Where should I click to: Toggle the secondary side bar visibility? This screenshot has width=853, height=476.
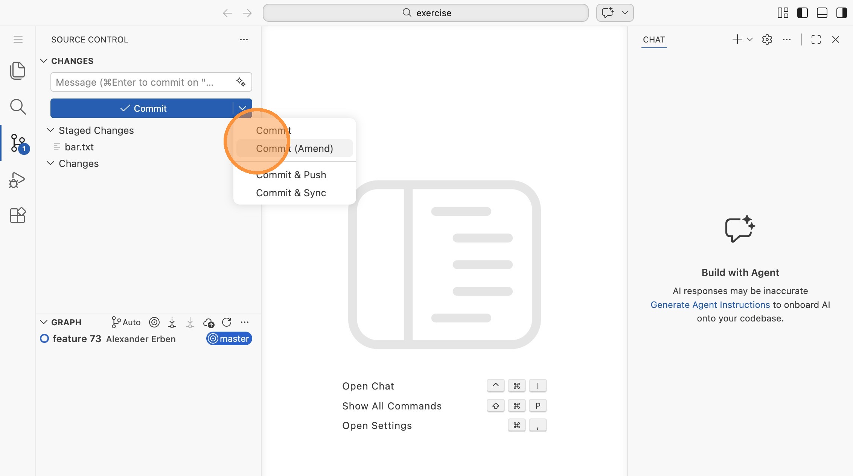coord(841,13)
